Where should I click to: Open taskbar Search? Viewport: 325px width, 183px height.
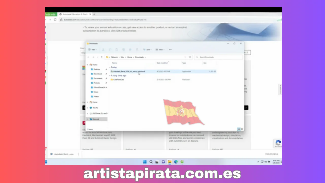pyautogui.click(x=151, y=162)
